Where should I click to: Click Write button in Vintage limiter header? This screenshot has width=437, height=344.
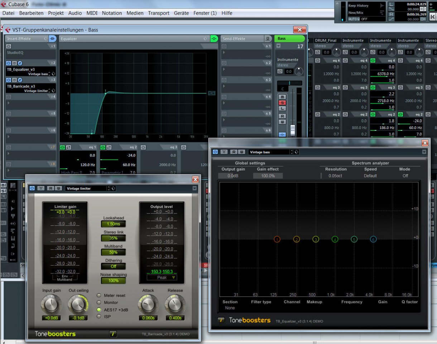[x=58, y=188]
